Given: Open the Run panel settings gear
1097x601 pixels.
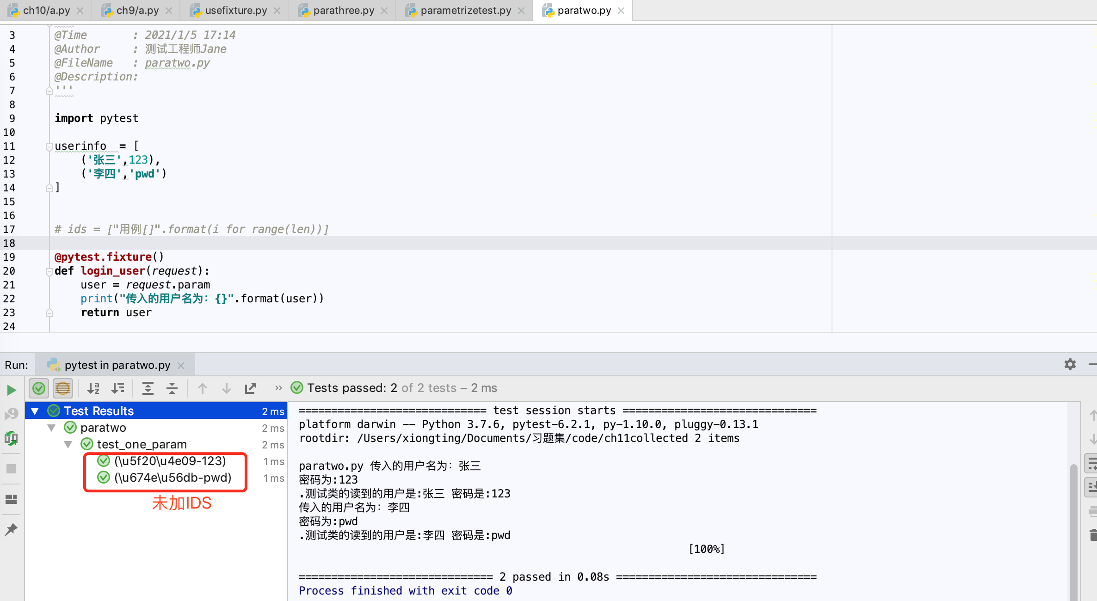Looking at the screenshot, I should pyautogui.click(x=1070, y=364).
